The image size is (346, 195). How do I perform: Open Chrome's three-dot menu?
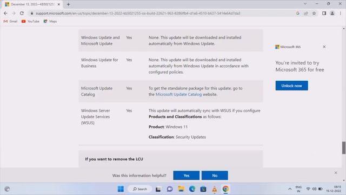click(x=341, y=13)
